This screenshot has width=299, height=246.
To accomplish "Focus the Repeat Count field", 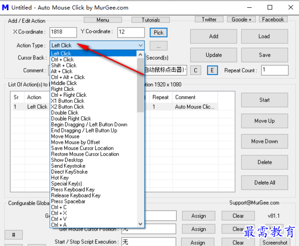I will point(275,70).
